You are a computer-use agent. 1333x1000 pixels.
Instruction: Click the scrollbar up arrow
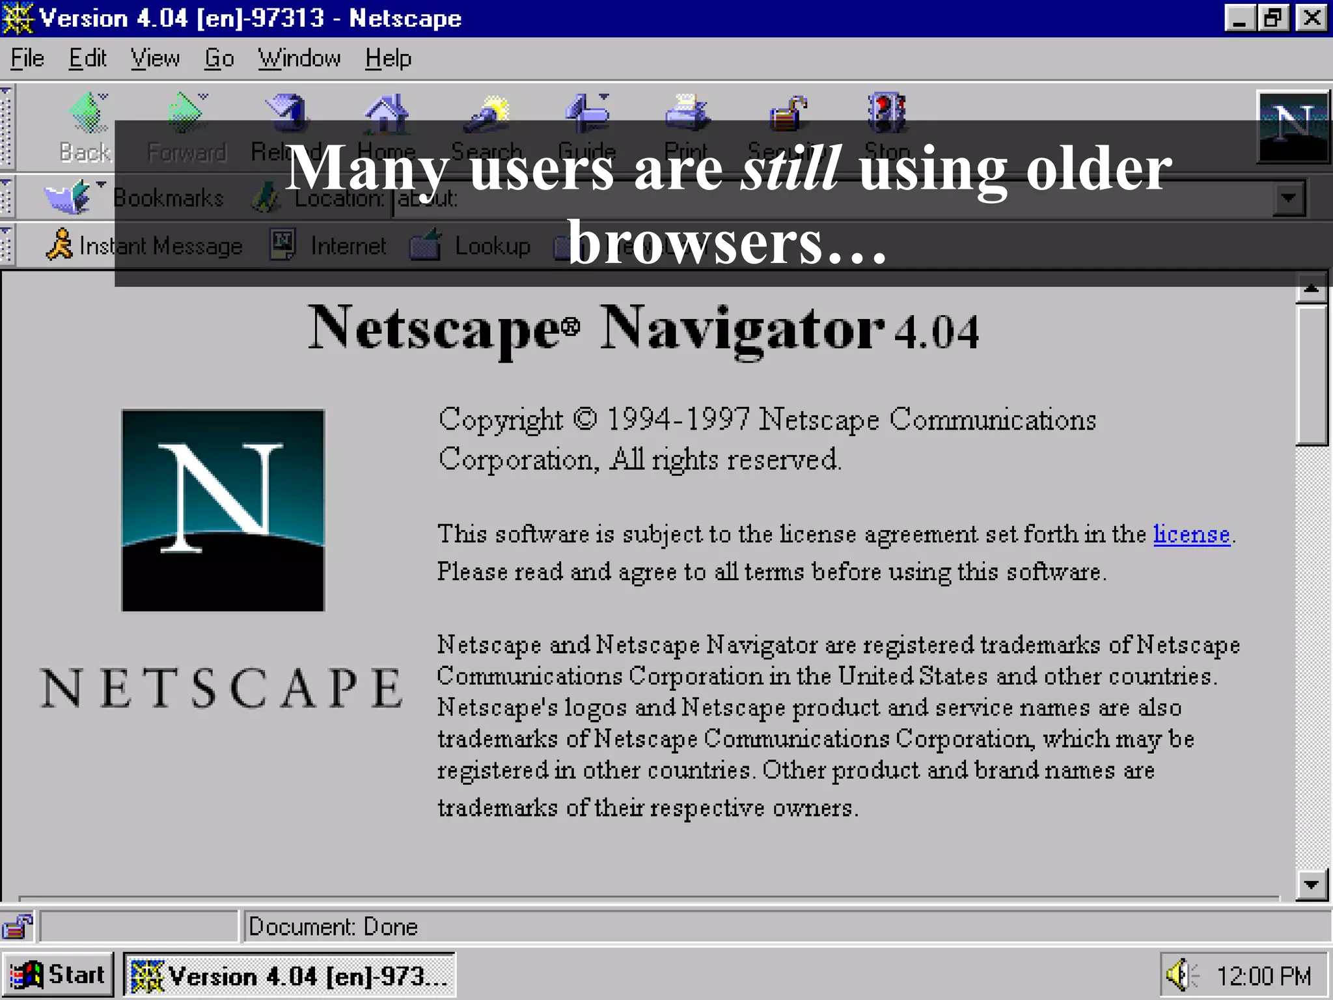click(x=1311, y=288)
